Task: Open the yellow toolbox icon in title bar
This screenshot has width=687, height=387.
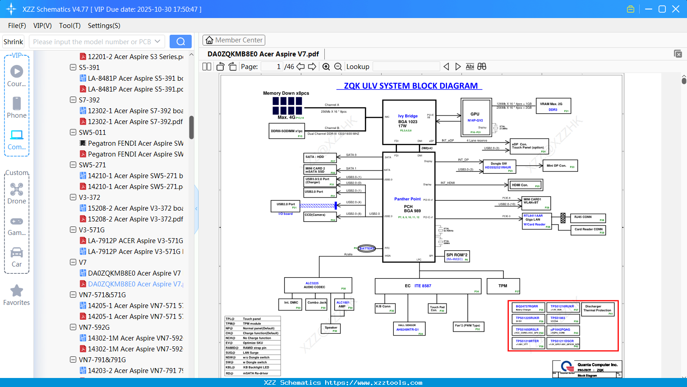Action: point(631,9)
